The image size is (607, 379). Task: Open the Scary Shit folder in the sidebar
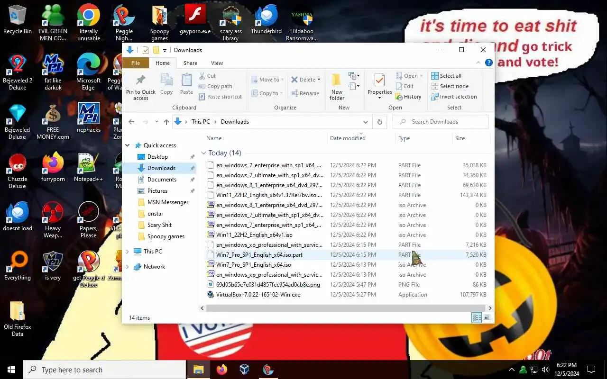159,225
